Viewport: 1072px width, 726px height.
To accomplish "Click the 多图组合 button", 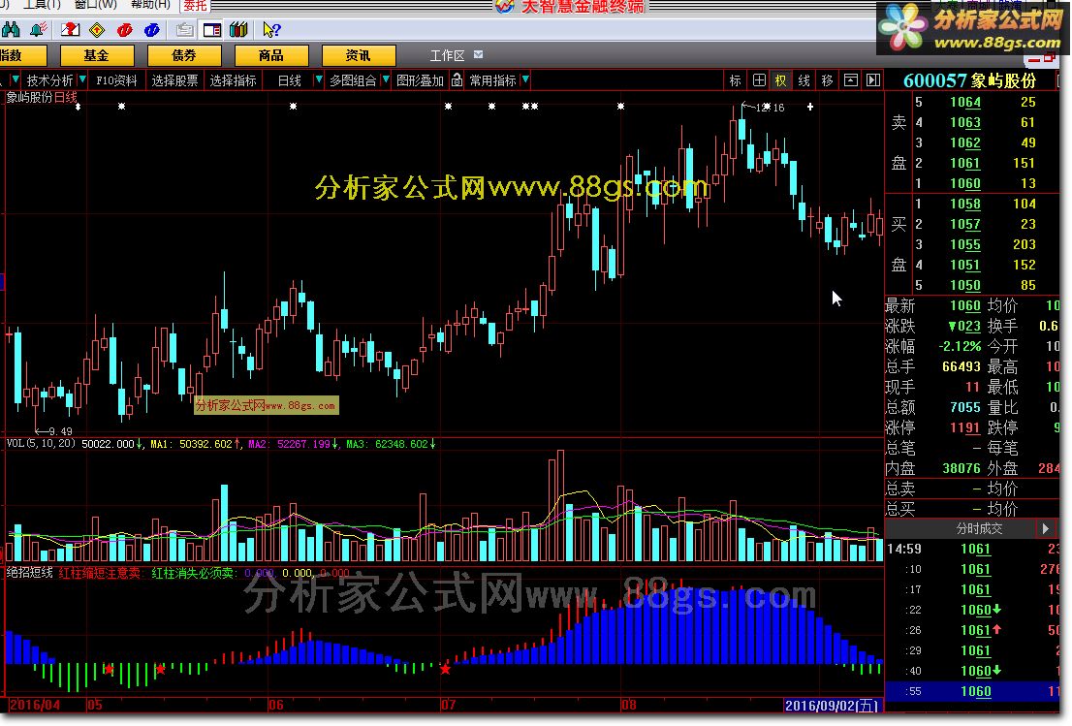I will 353,80.
